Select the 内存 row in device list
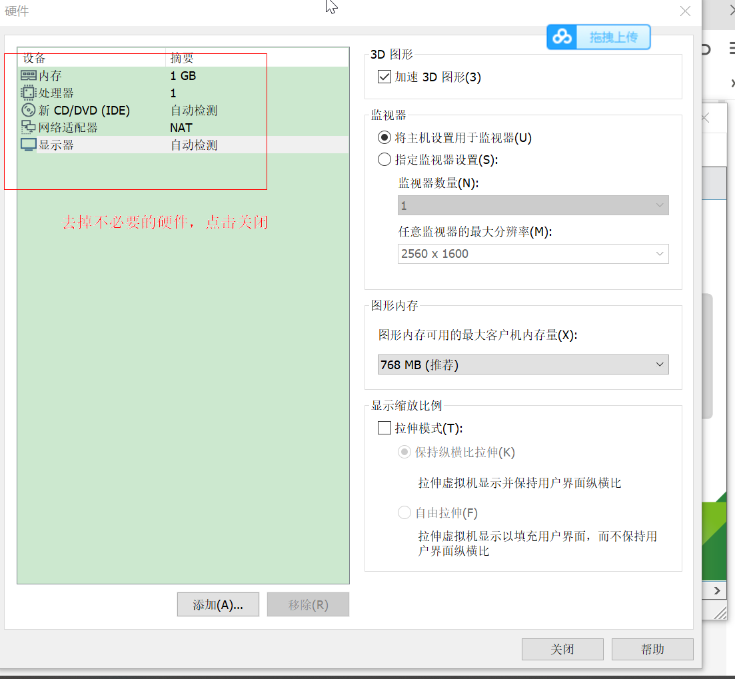The image size is (735, 679). click(183, 75)
